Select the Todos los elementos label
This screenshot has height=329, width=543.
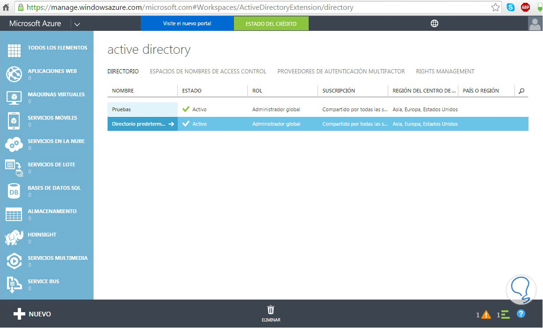pos(58,48)
